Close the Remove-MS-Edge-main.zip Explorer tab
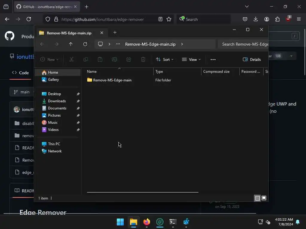 click(x=102, y=33)
